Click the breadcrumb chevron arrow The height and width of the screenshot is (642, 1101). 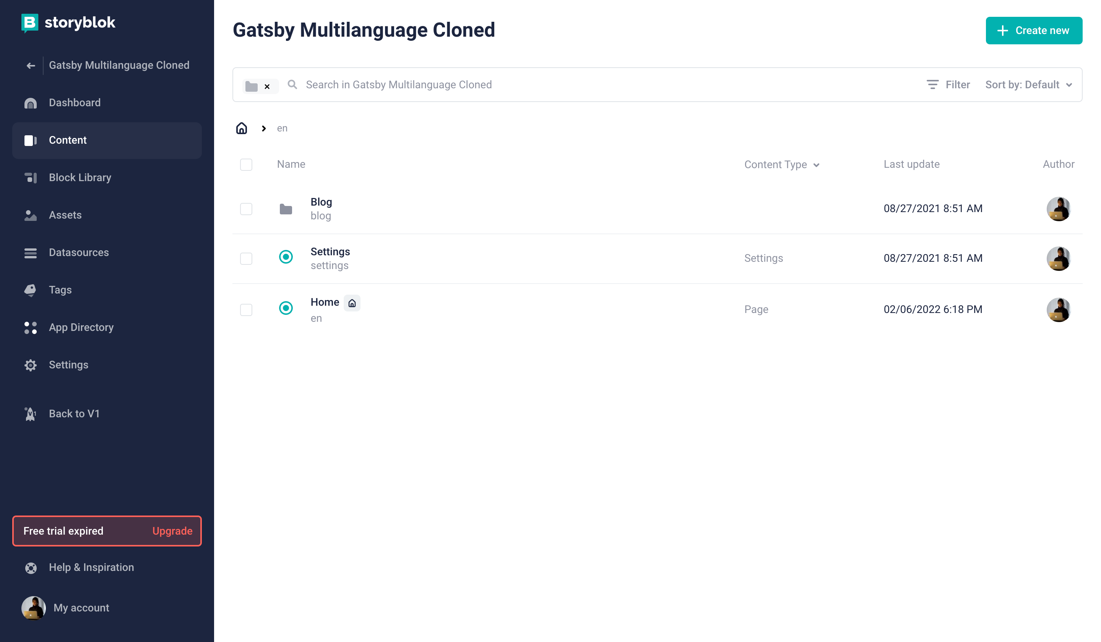[263, 128]
